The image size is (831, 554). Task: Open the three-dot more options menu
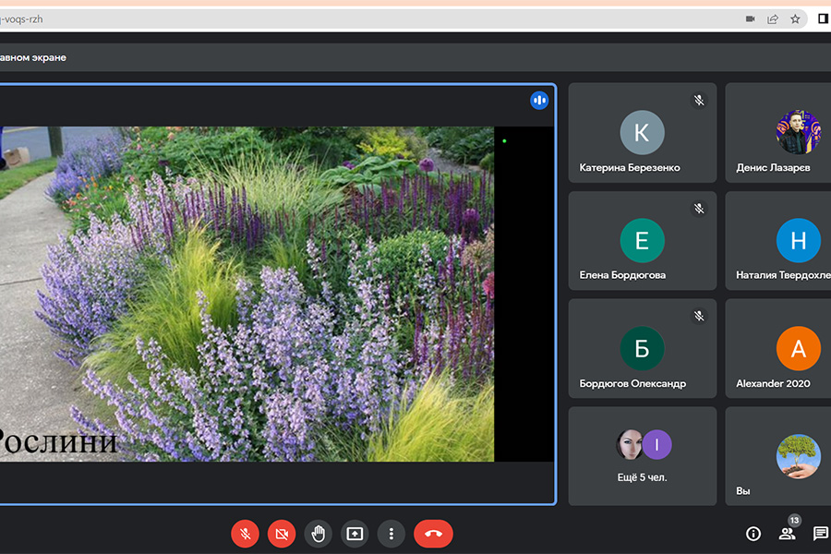tap(391, 533)
